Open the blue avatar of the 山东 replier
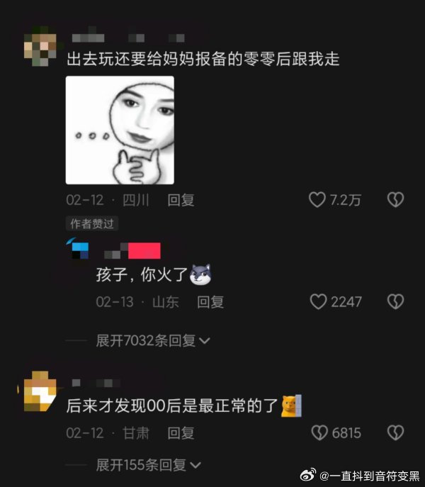425x487 pixels. 78,249
